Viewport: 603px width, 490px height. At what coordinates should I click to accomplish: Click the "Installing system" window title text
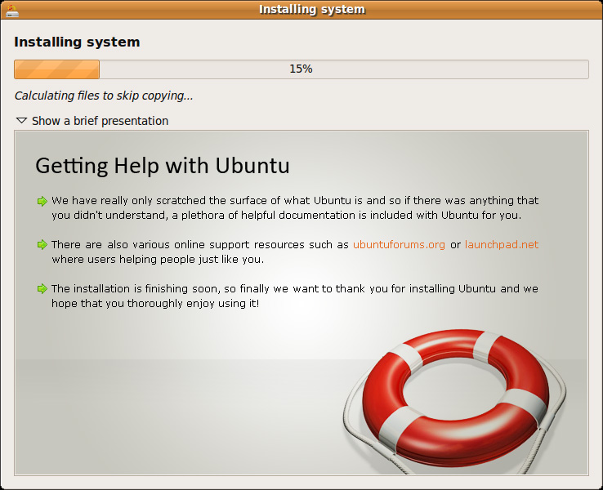[x=311, y=10]
